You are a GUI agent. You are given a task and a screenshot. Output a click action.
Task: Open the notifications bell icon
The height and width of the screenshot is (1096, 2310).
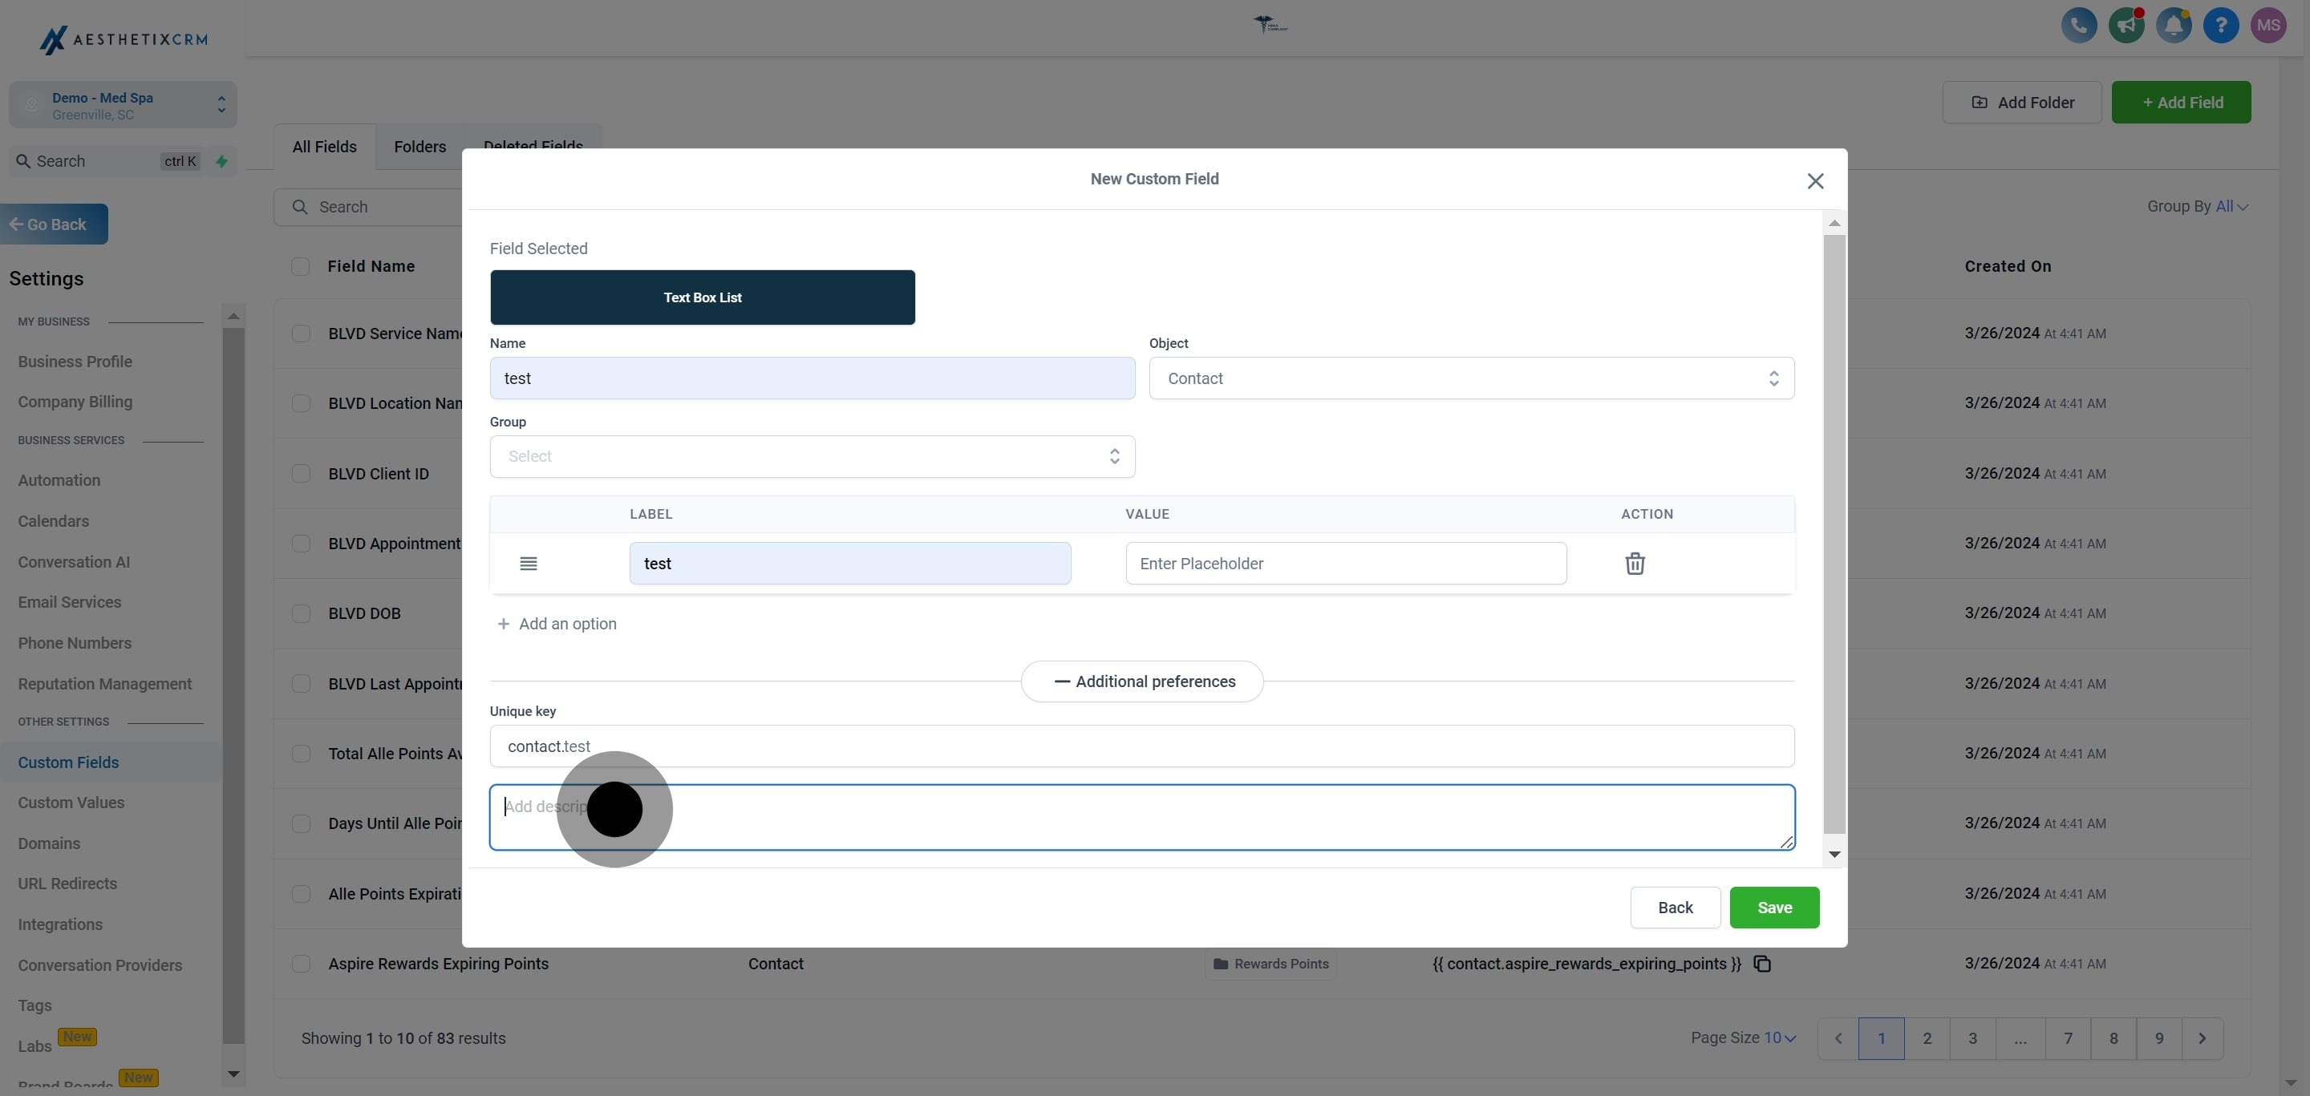pyautogui.click(x=2174, y=25)
